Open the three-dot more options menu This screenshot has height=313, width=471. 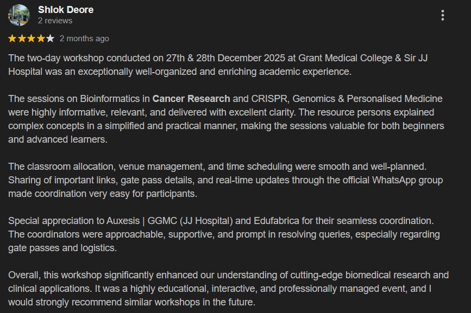click(443, 15)
